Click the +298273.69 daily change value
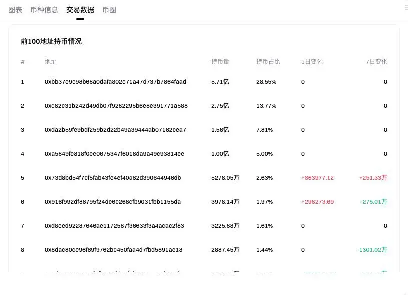Screen dimensions: 408x295 [317, 202]
